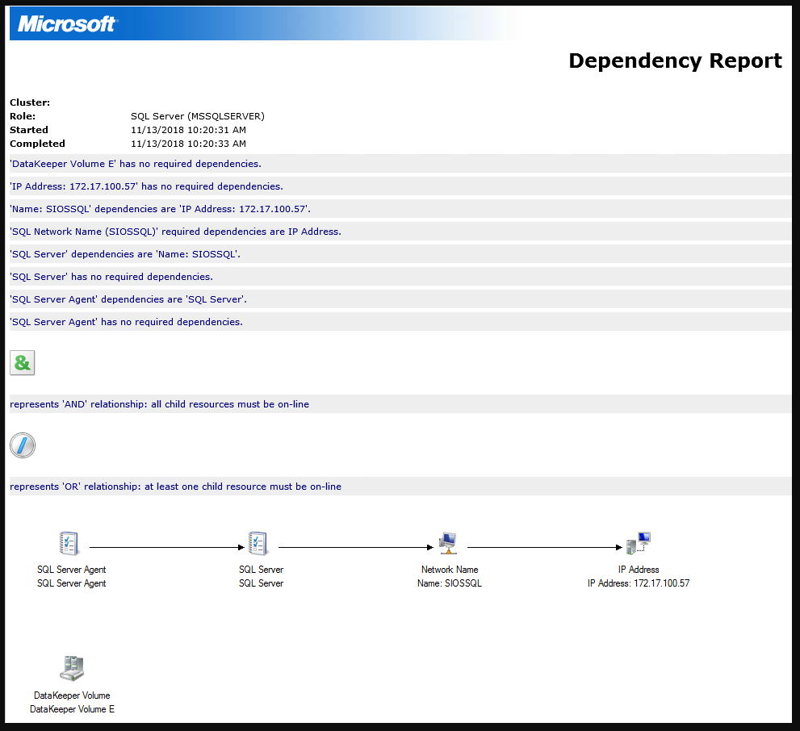Select the SQL Server Agent resource icon
Viewport: 800px width, 731px height.
click(x=69, y=543)
